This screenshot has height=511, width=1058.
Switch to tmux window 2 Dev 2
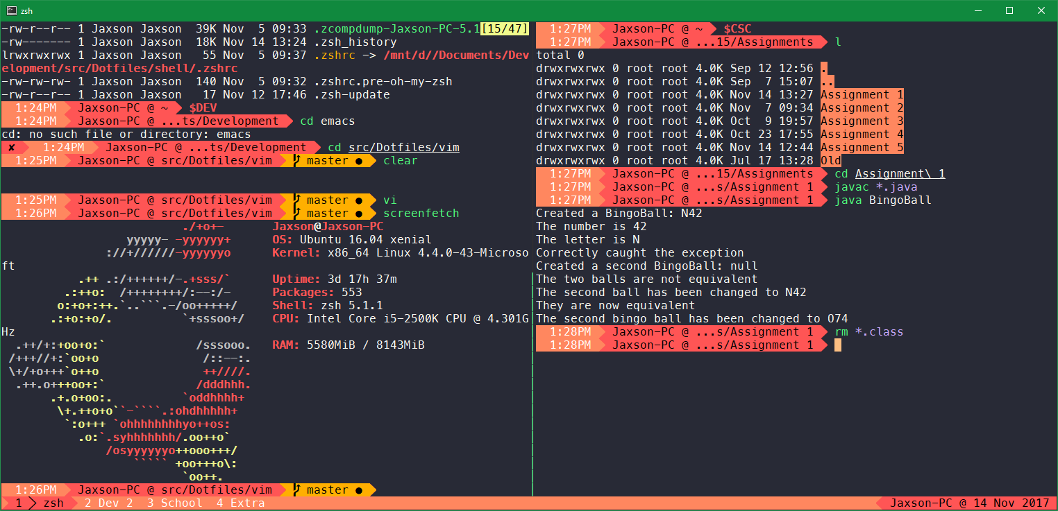(x=108, y=503)
